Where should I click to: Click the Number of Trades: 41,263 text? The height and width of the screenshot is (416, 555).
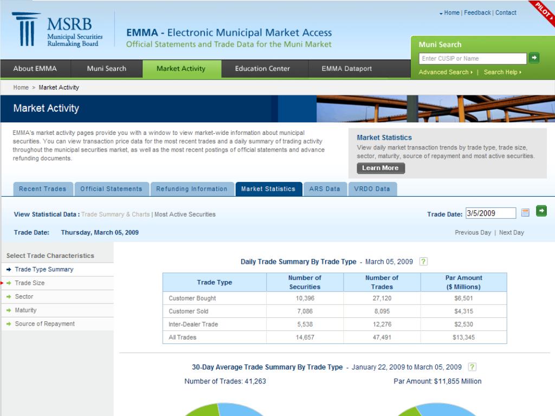225,381
